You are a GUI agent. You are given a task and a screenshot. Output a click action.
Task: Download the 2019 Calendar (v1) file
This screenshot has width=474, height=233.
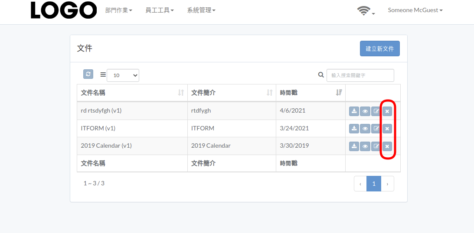[x=354, y=146]
